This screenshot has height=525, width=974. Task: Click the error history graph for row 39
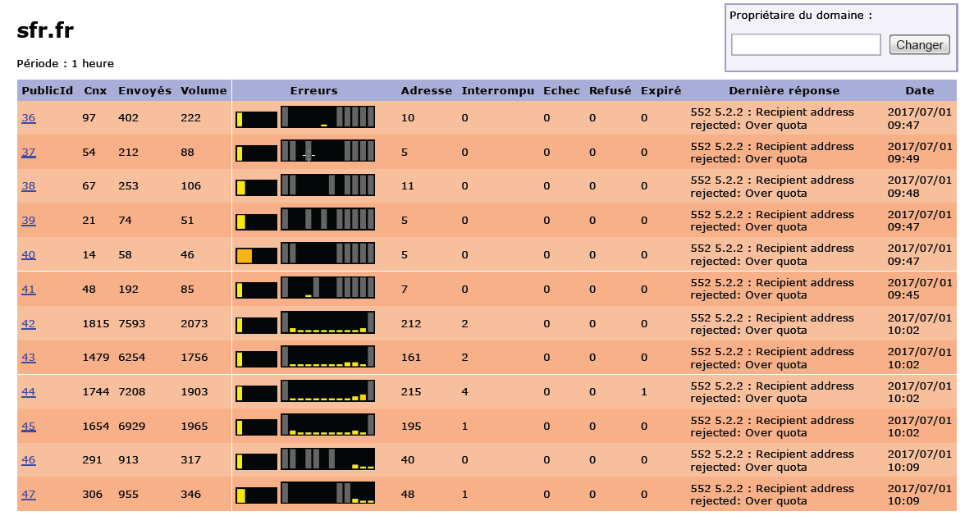pyautogui.click(x=328, y=219)
